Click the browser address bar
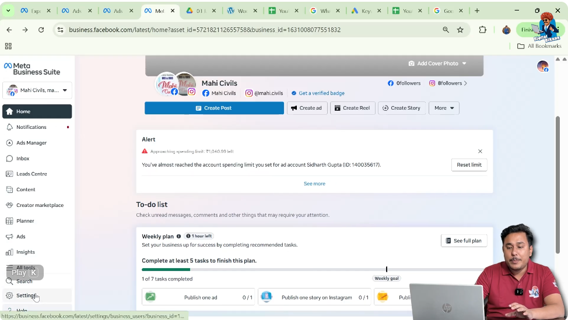 pyautogui.click(x=250, y=30)
